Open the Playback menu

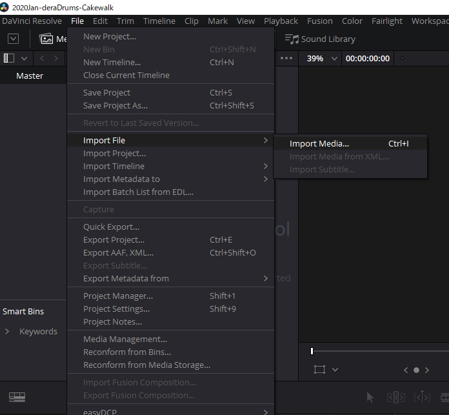click(281, 21)
